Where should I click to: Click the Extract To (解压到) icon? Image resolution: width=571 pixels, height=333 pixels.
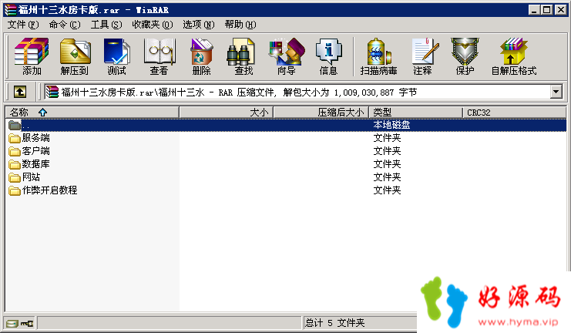tap(75, 56)
